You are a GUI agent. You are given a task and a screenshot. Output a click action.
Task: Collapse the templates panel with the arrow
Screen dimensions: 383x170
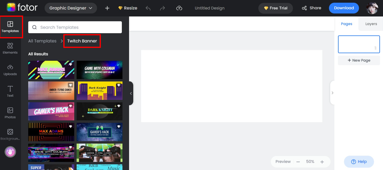tap(131, 93)
